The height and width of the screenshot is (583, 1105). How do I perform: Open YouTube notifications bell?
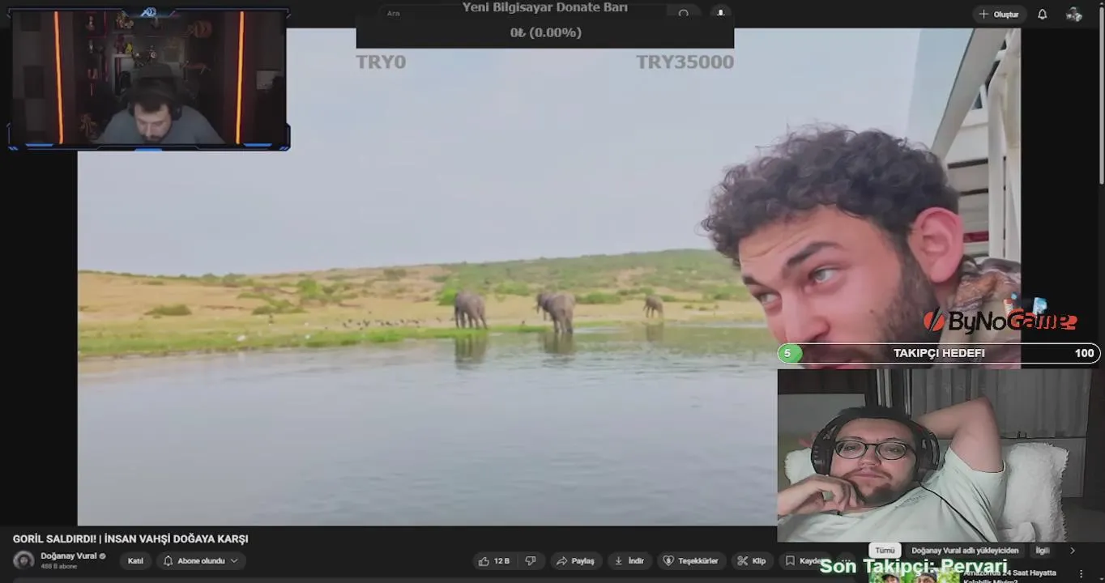pos(1043,15)
